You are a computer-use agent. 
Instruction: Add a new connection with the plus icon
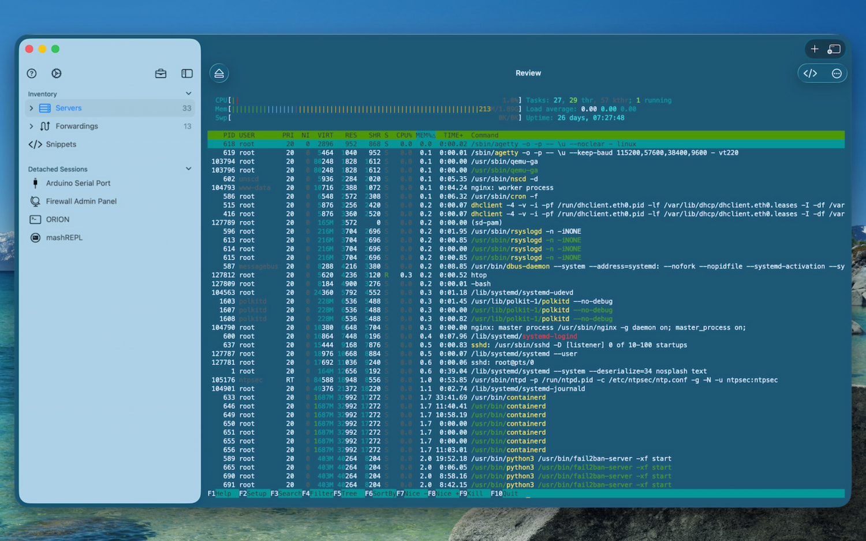(814, 49)
